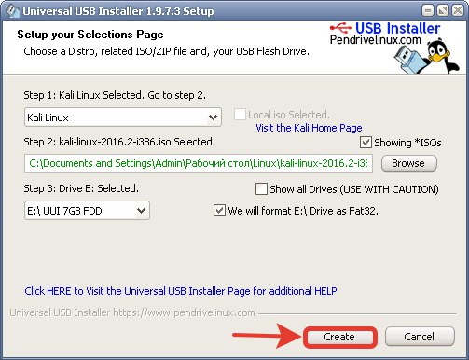Click the Step 2 kali-linux-2016.2-i386.iso label

[117, 142]
